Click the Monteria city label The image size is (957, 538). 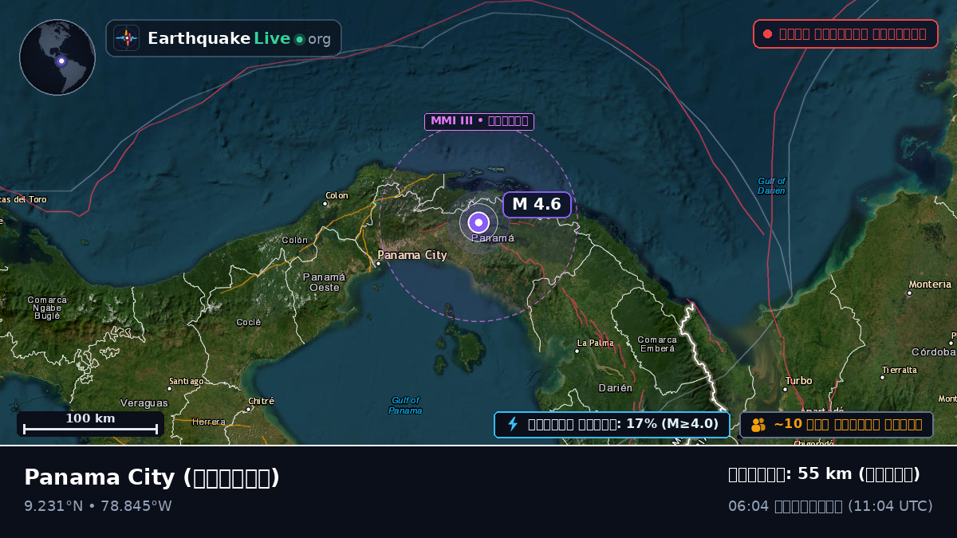point(931,284)
